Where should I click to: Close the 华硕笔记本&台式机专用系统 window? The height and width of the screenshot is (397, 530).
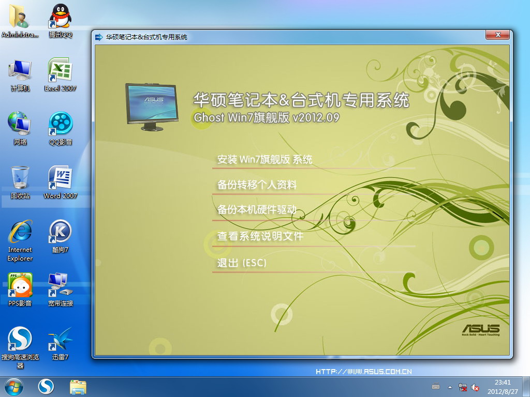tap(497, 35)
